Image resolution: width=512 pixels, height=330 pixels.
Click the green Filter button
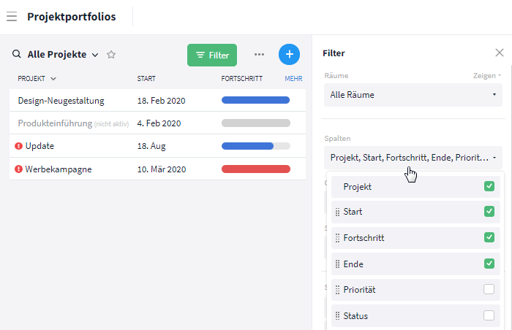tap(212, 55)
